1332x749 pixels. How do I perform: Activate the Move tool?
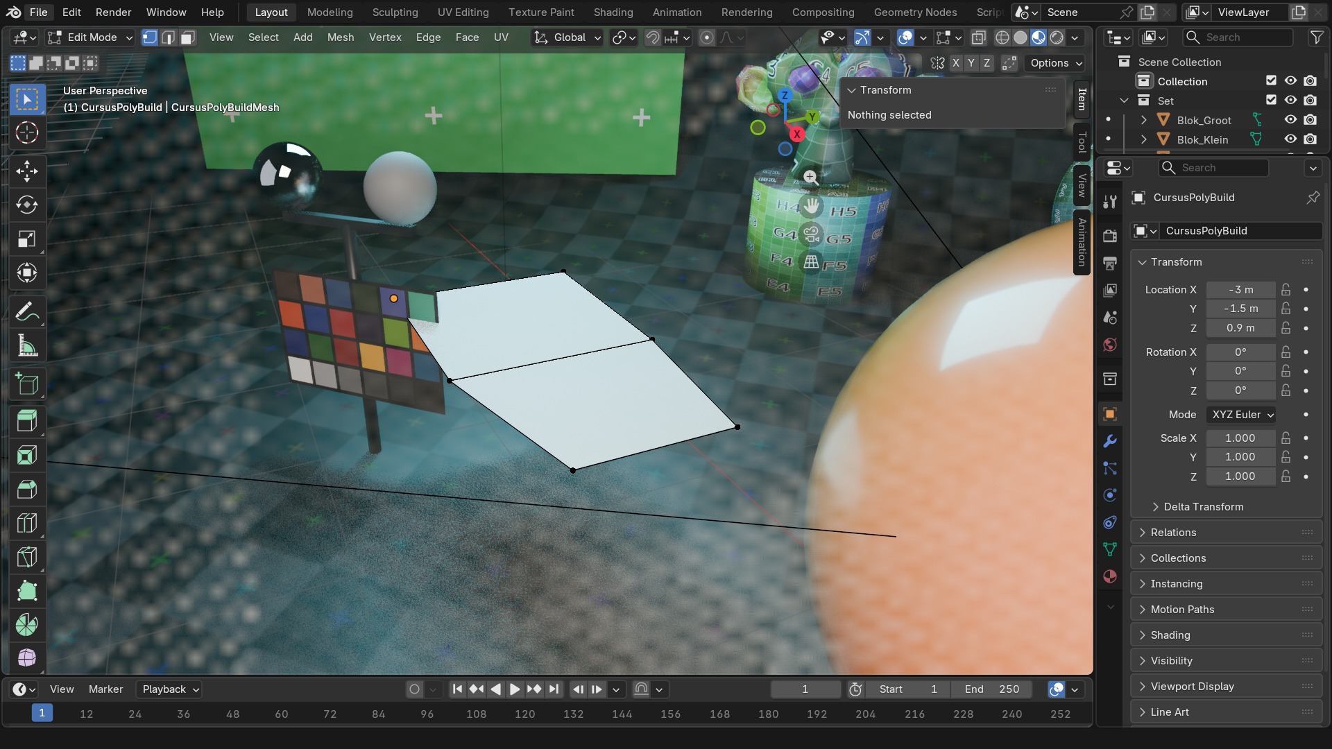click(27, 171)
